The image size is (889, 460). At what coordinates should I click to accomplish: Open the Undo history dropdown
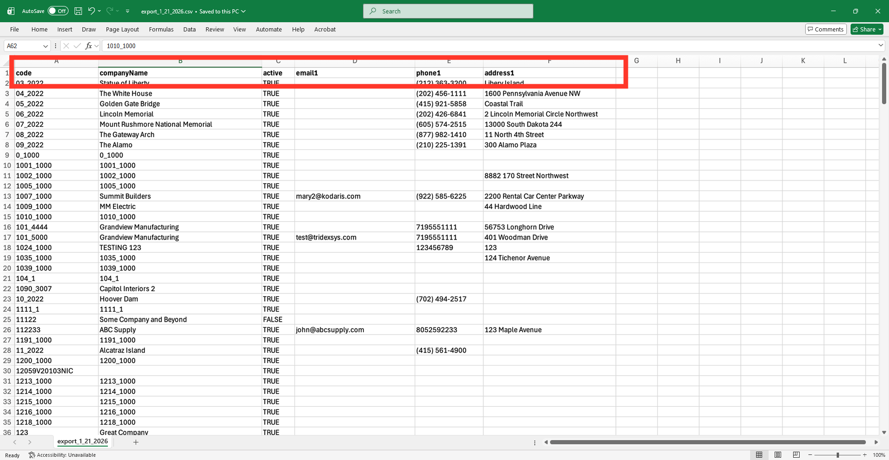(x=99, y=11)
